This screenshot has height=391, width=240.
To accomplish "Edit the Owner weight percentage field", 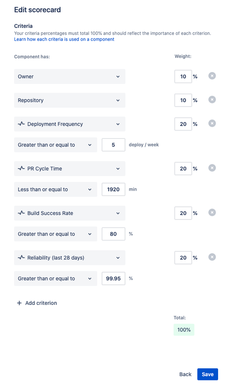I will click(x=183, y=77).
